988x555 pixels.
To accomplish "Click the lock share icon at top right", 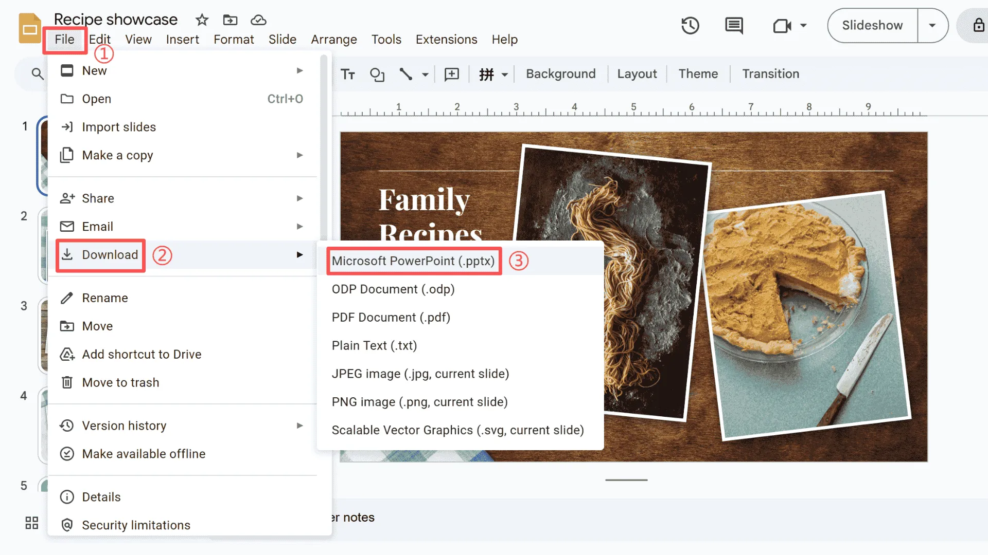I will (x=979, y=25).
